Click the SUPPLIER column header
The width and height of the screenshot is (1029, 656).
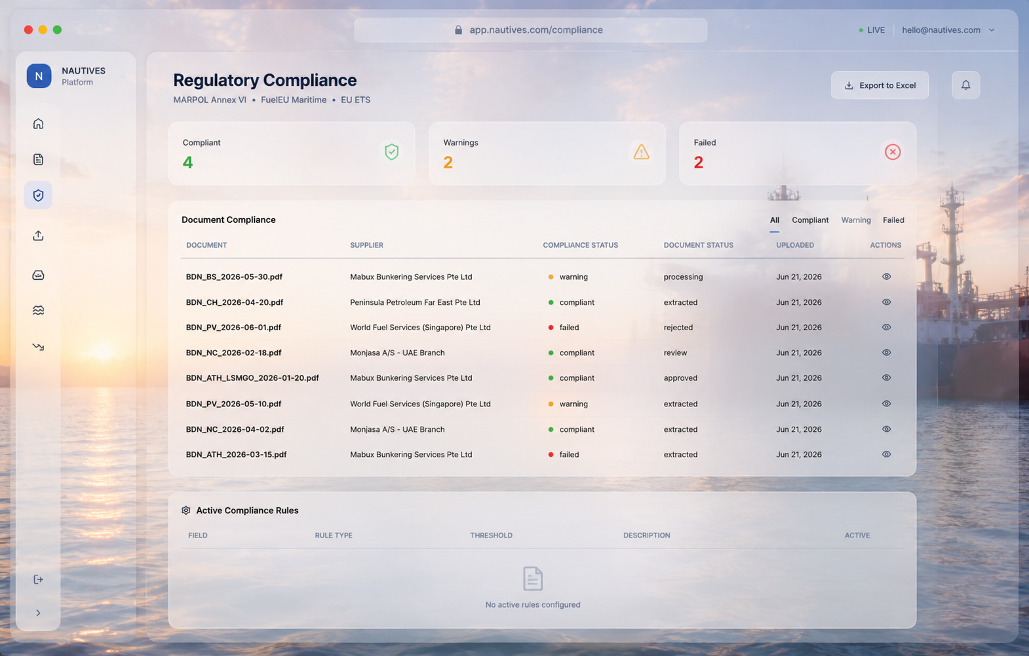366,245
